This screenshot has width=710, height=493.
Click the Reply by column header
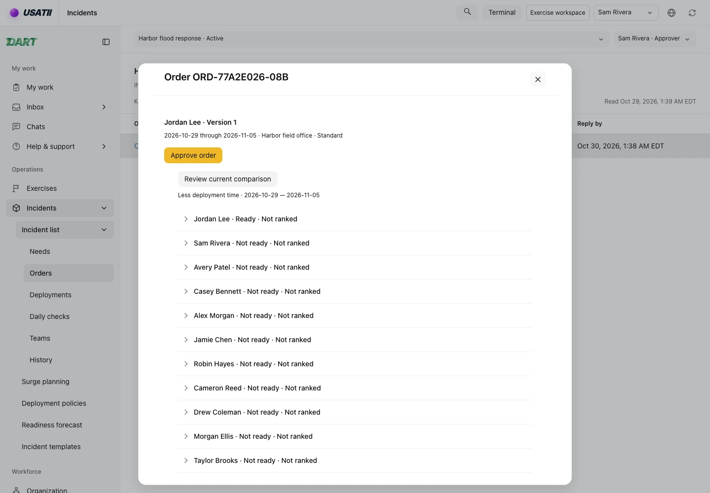tap(590, 124)
